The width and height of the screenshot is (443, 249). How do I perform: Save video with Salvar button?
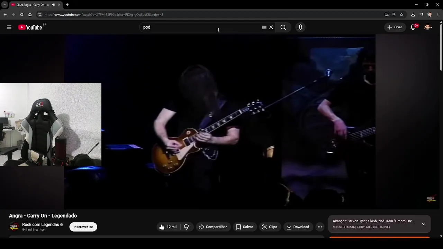click(x=245, y=227)
